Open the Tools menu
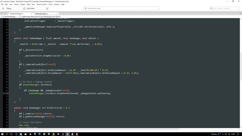The height and width of the screenshot is (136, 242). point(50,5)
